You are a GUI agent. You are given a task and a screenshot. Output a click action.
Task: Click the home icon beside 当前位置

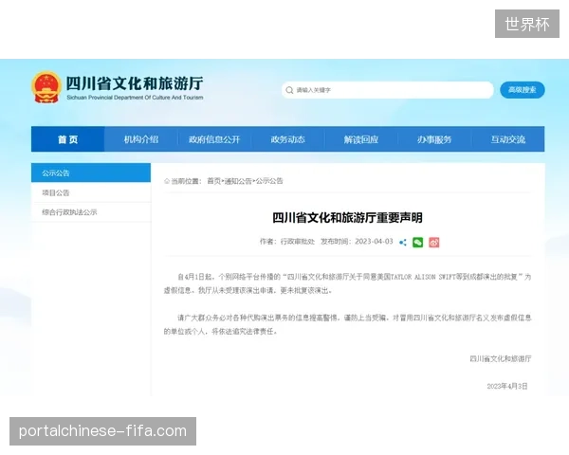pos(167,181)
